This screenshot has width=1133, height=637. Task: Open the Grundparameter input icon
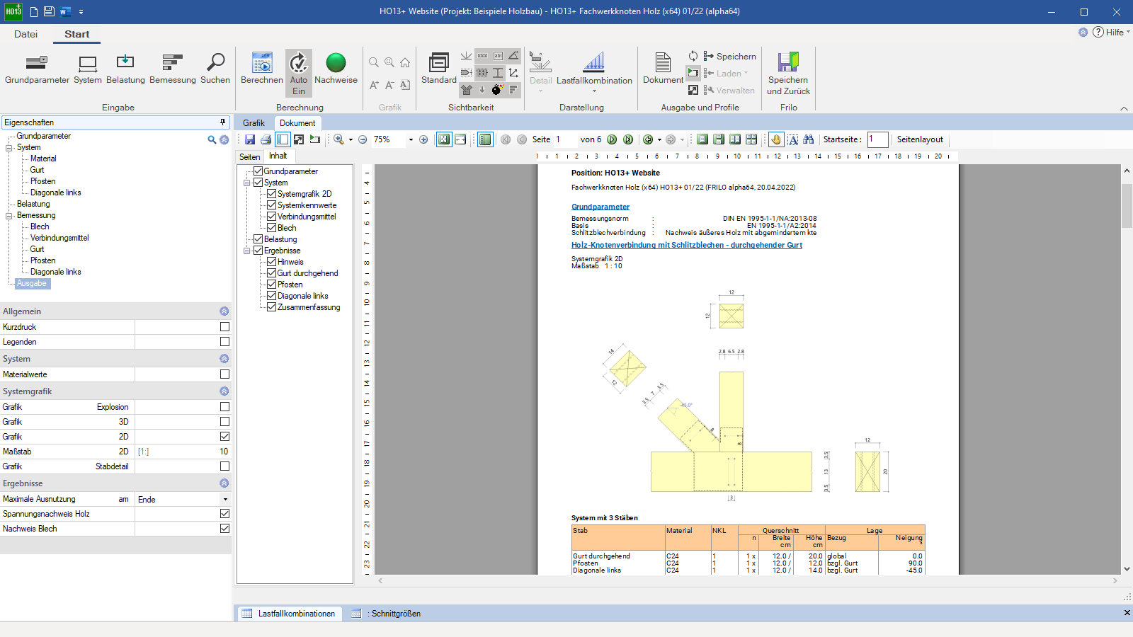[37, 69]
